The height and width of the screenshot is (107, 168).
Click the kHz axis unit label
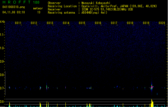tap(2, 22)
